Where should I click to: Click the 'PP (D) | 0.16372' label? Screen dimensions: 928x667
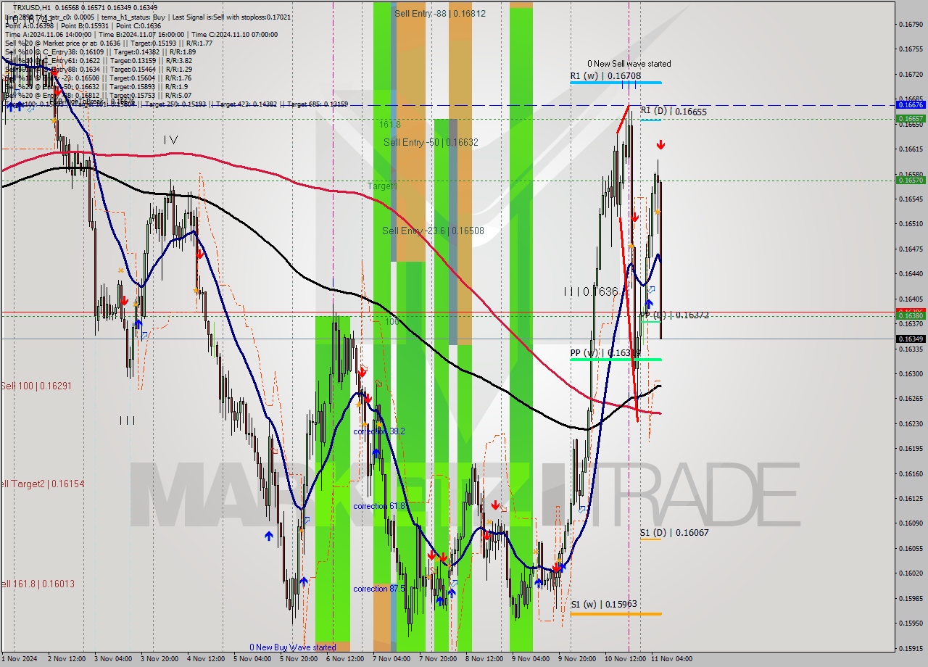click(675, 315)
